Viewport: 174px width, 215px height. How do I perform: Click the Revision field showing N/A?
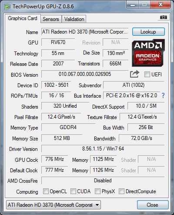[x=116, y=42]
